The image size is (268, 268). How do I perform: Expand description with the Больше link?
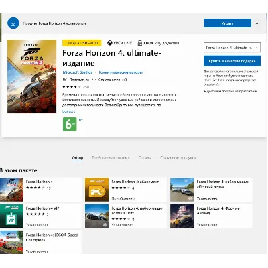point(68,111)
